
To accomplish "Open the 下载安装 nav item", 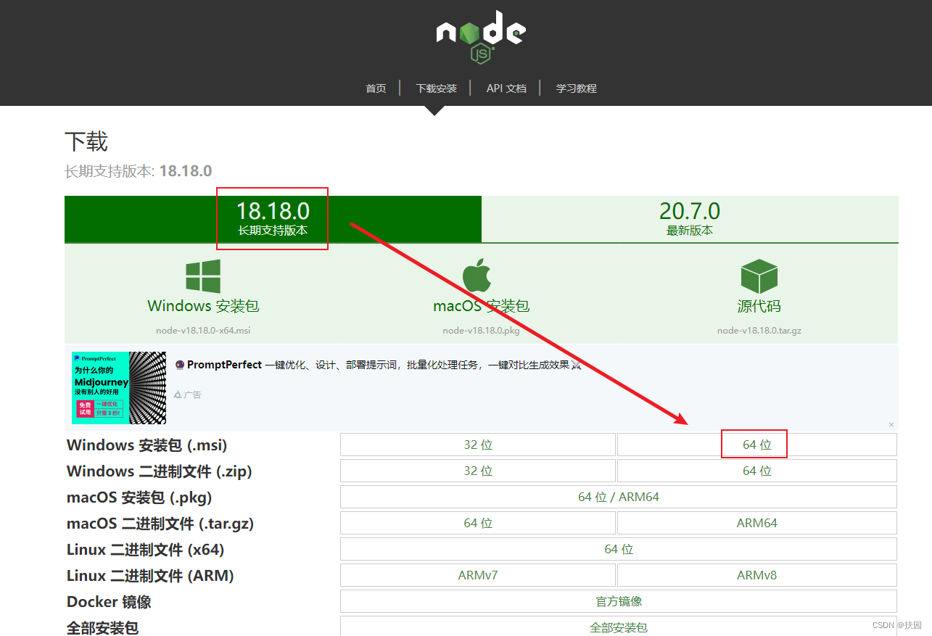I will pyautogui.click(x=436, y=88).
